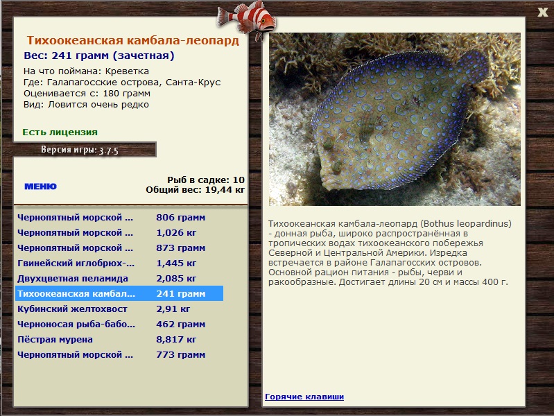The width and height of the screenshot is (554, 416).
Task: Click Вид: Ловится очень редко line
Action: (x=86, y=105)
